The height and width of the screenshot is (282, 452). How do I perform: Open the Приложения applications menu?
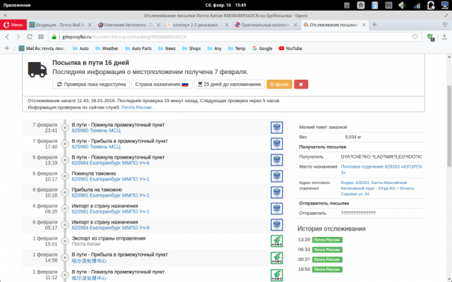point(17,5)
